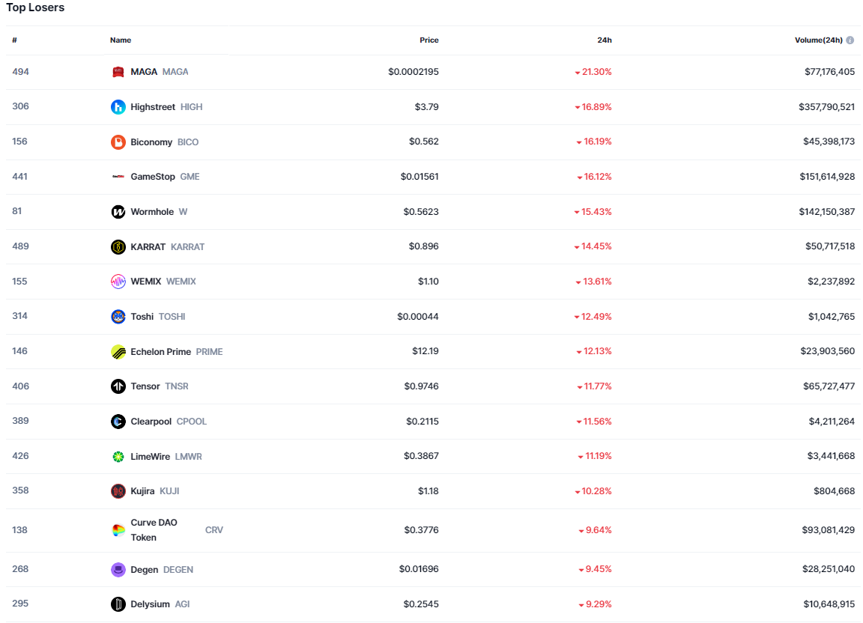Viewport: 863px width, 623px height.
Task: Sort by the Name column header
Action: (121, 40)
